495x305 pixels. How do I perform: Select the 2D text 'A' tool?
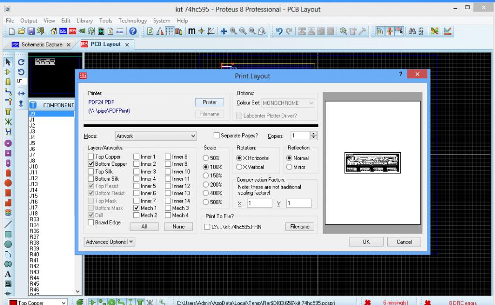pos(8,274)
